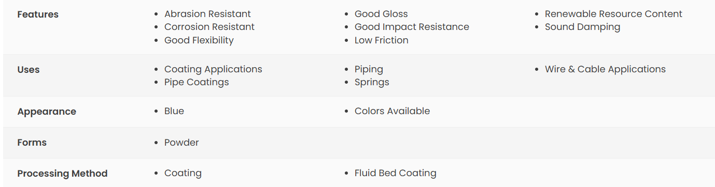Click the Features row heading
Viewport: 715px width, 187px height.
click(x=38, y=14)
